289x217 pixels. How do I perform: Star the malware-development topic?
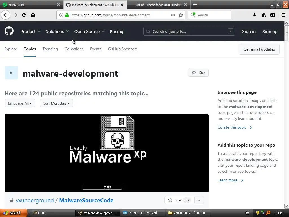198,73
